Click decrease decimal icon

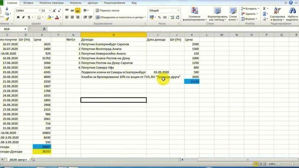click(178, 17)
